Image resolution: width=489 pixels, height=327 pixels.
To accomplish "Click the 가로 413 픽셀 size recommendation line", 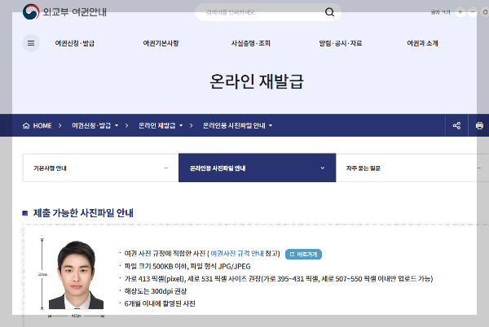I will pos(279,279).
